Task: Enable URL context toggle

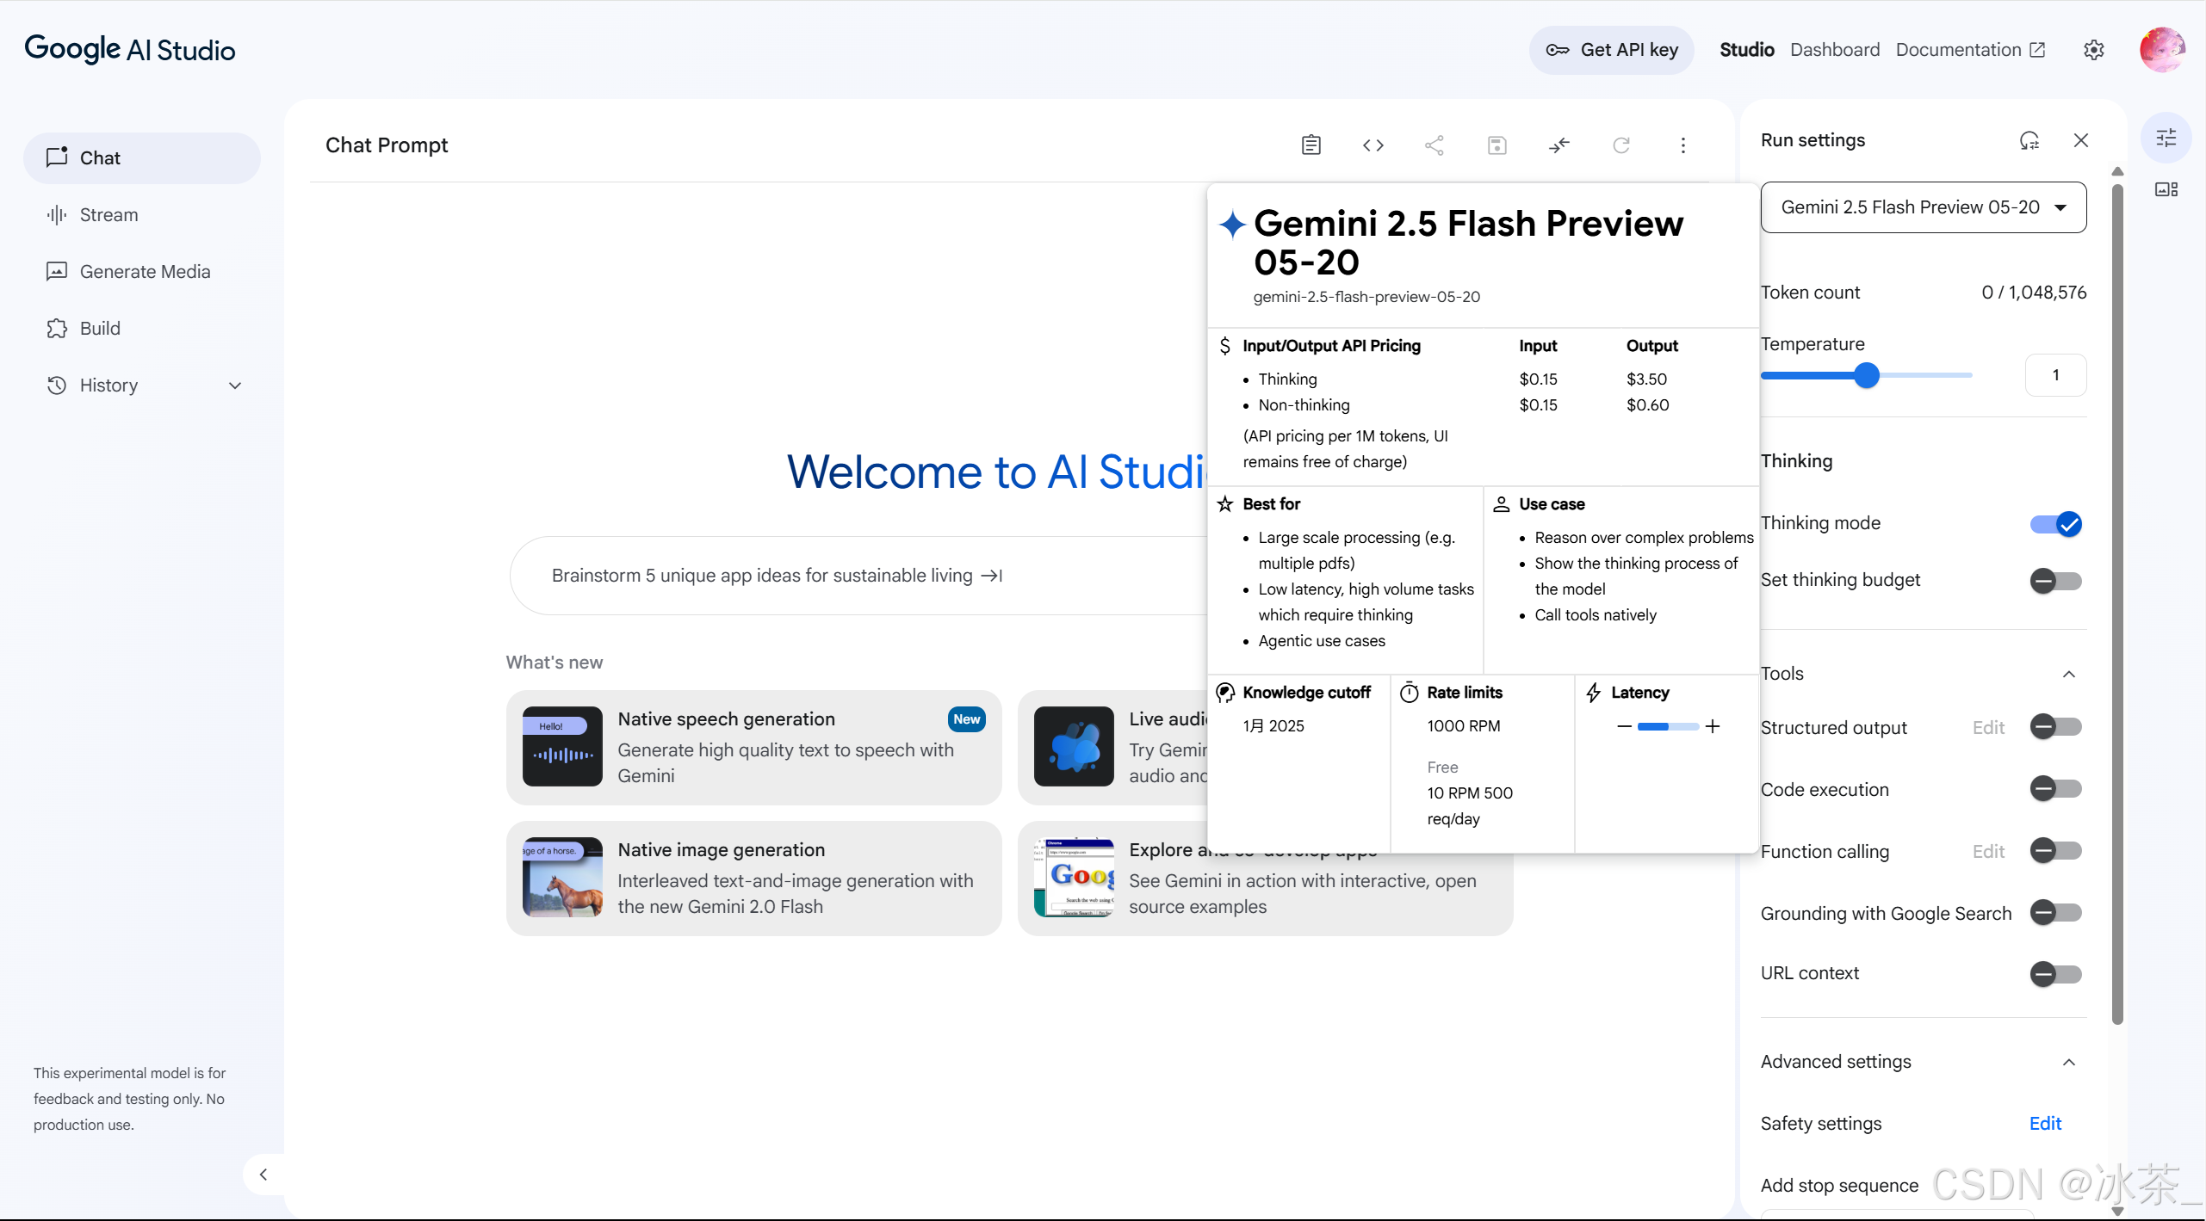Action: pos(2056,974)
